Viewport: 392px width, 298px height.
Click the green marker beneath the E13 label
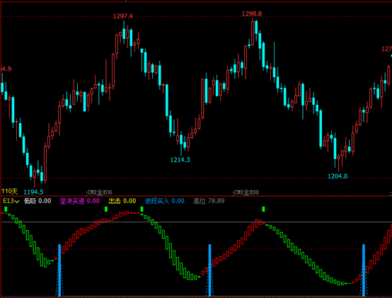click(6, 209)
